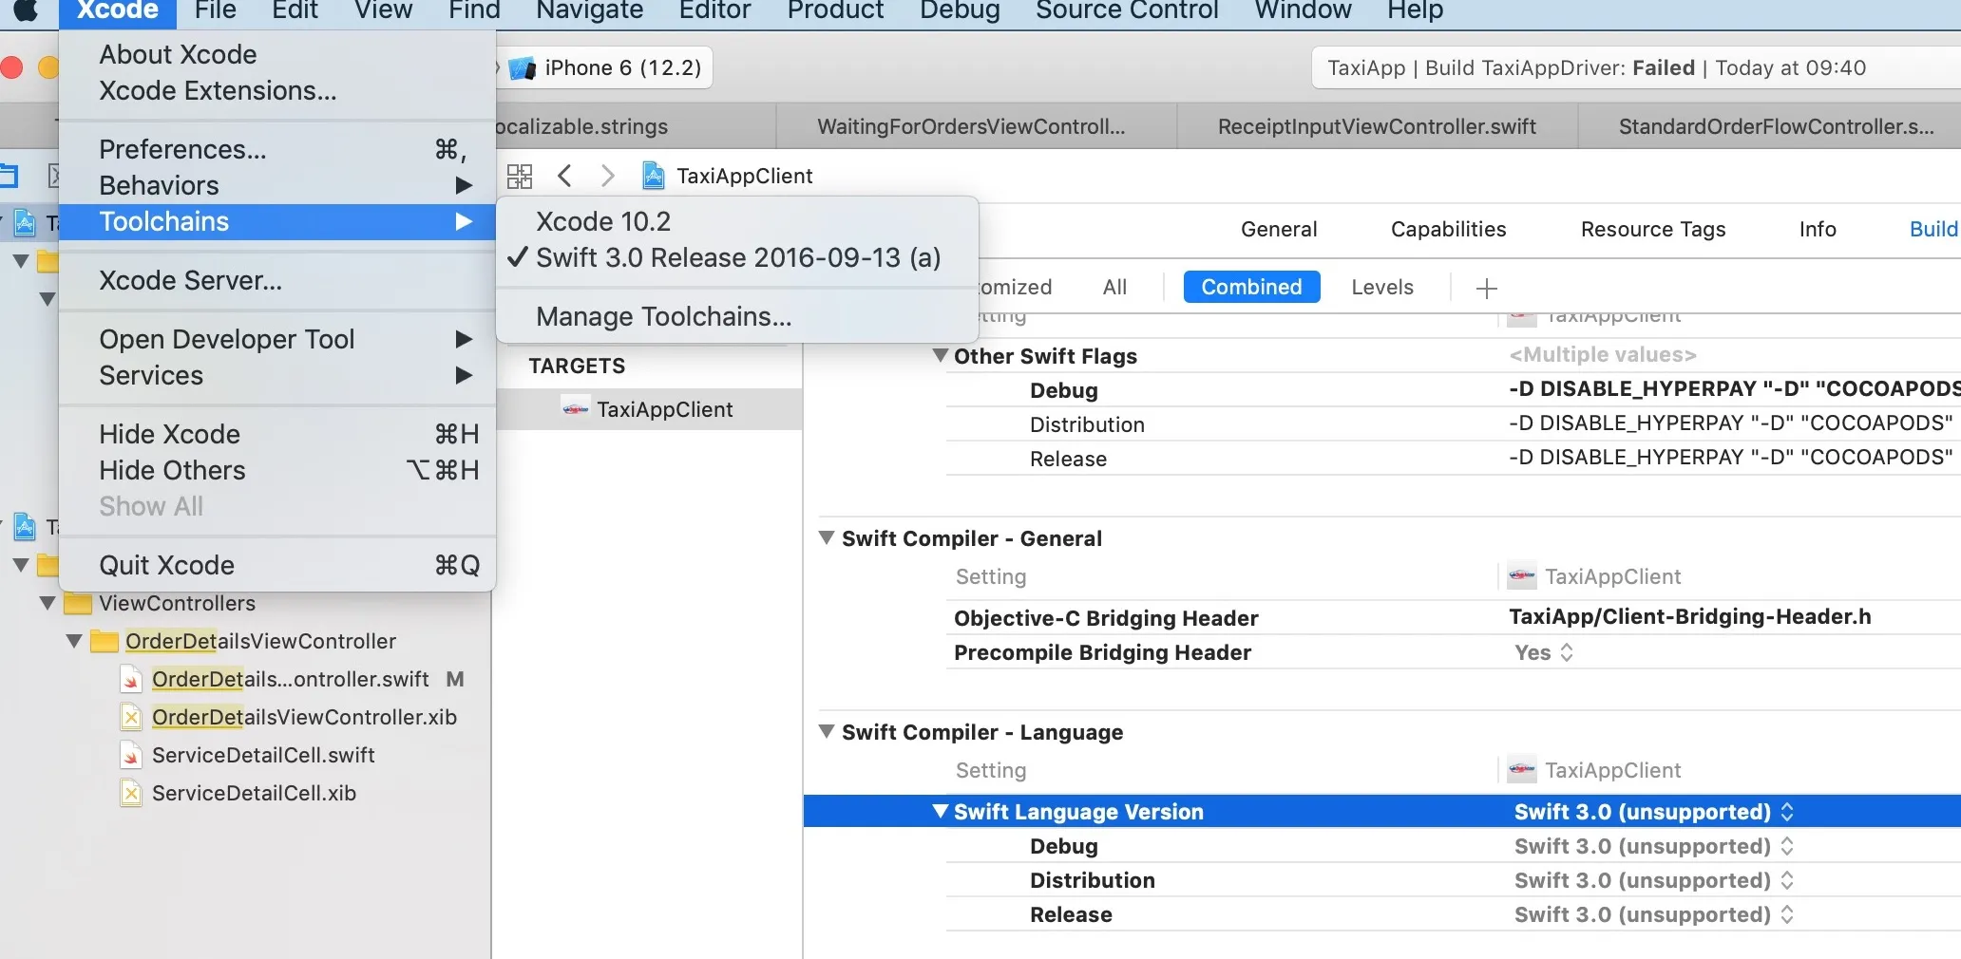Collapse the Swift Compiler - General section
1961x959 pixels.
tap(828, 538)
